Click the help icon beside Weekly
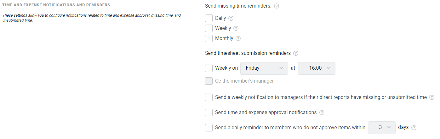The image size is (440, 139). (x=236, y=28)
